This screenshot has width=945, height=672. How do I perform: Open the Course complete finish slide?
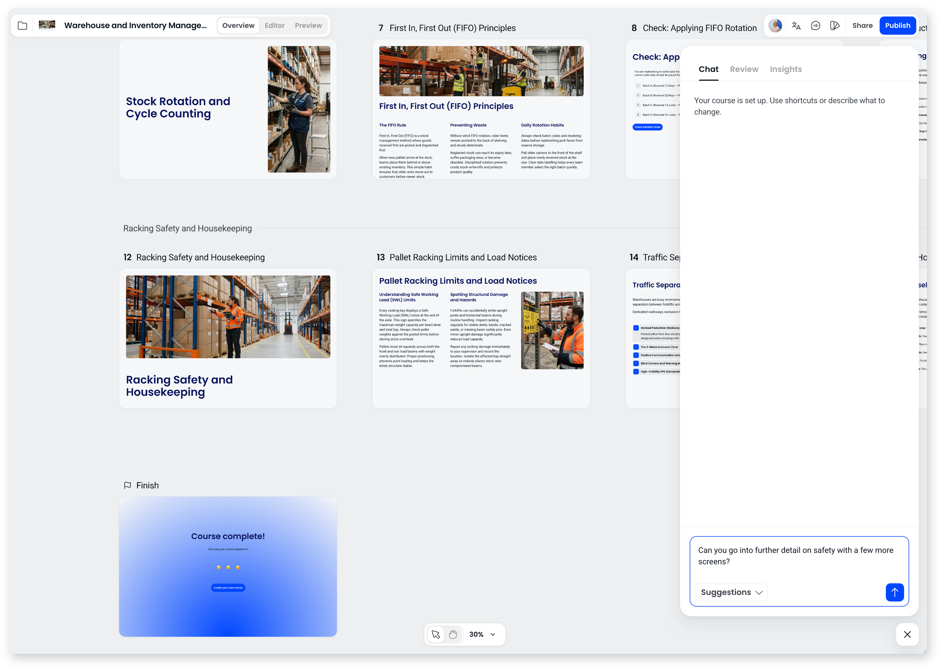click(227, 567)
